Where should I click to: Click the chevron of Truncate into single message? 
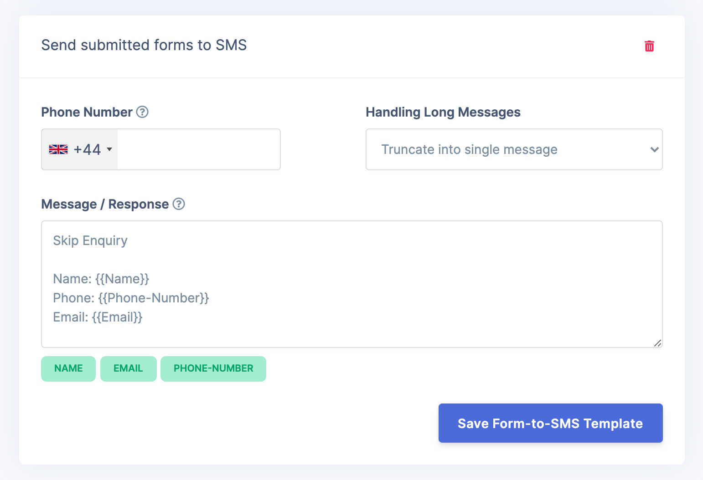point(654,149)
